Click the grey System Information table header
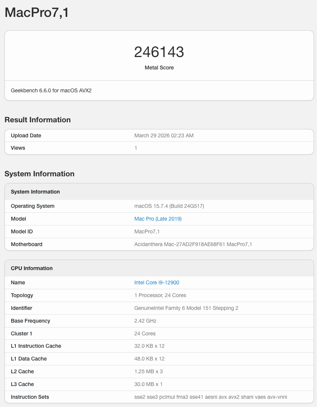This screenshot has width=317, height=407. tap(35, 192)
